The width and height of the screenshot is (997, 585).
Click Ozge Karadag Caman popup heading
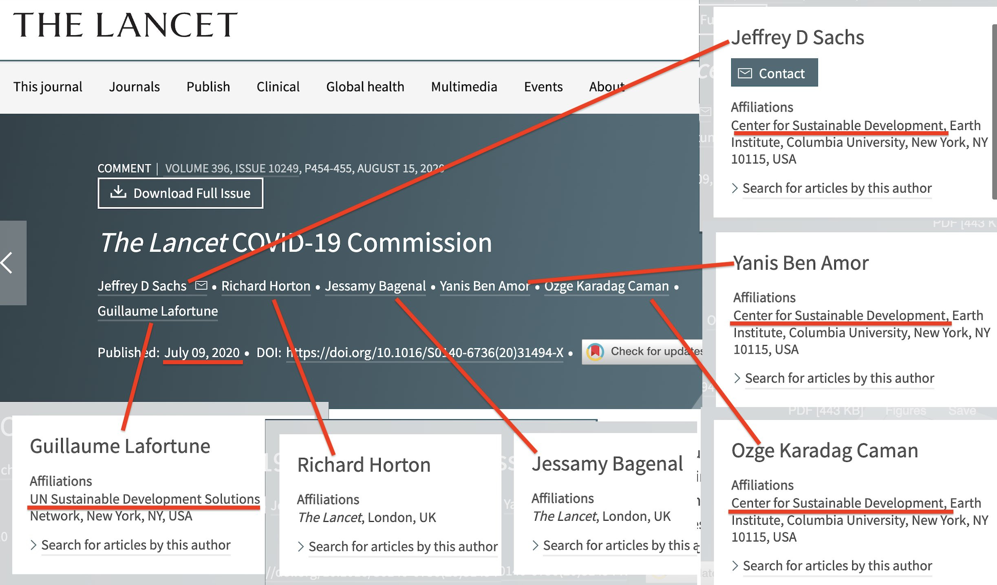coord(825,451)
